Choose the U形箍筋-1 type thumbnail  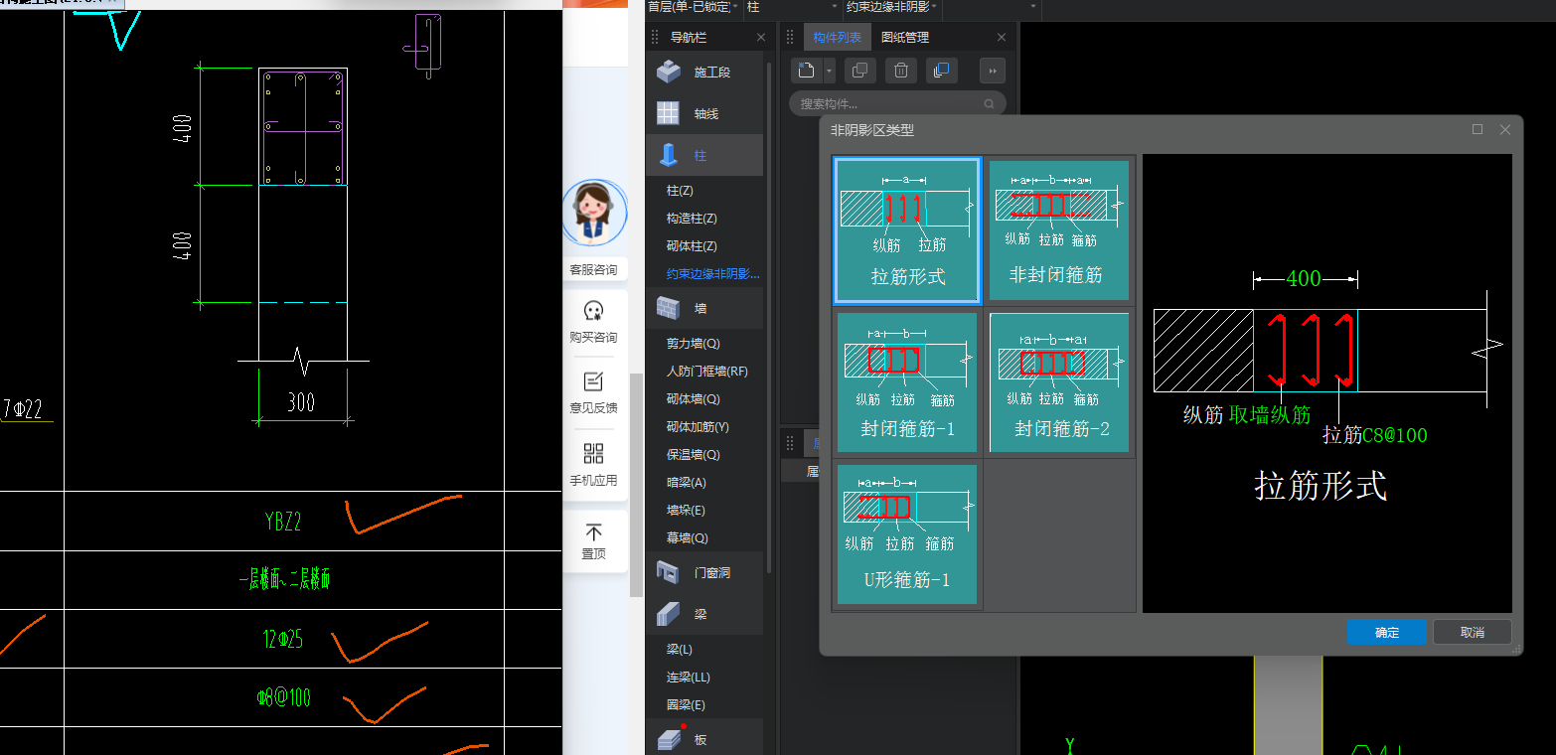[x=907, y=534]
